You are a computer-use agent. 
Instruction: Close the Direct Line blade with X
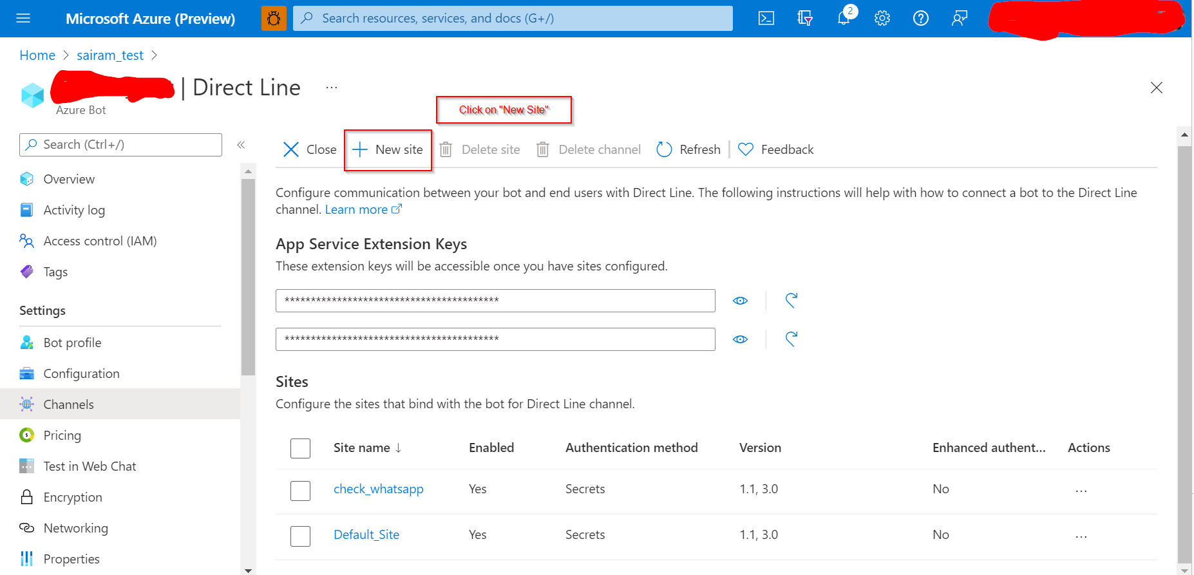(x=1157, y=88)
